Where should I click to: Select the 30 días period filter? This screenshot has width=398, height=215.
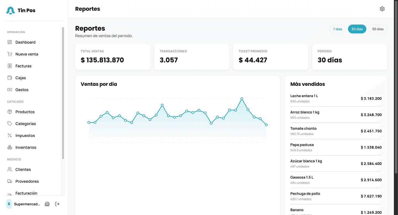pos(357,29)
